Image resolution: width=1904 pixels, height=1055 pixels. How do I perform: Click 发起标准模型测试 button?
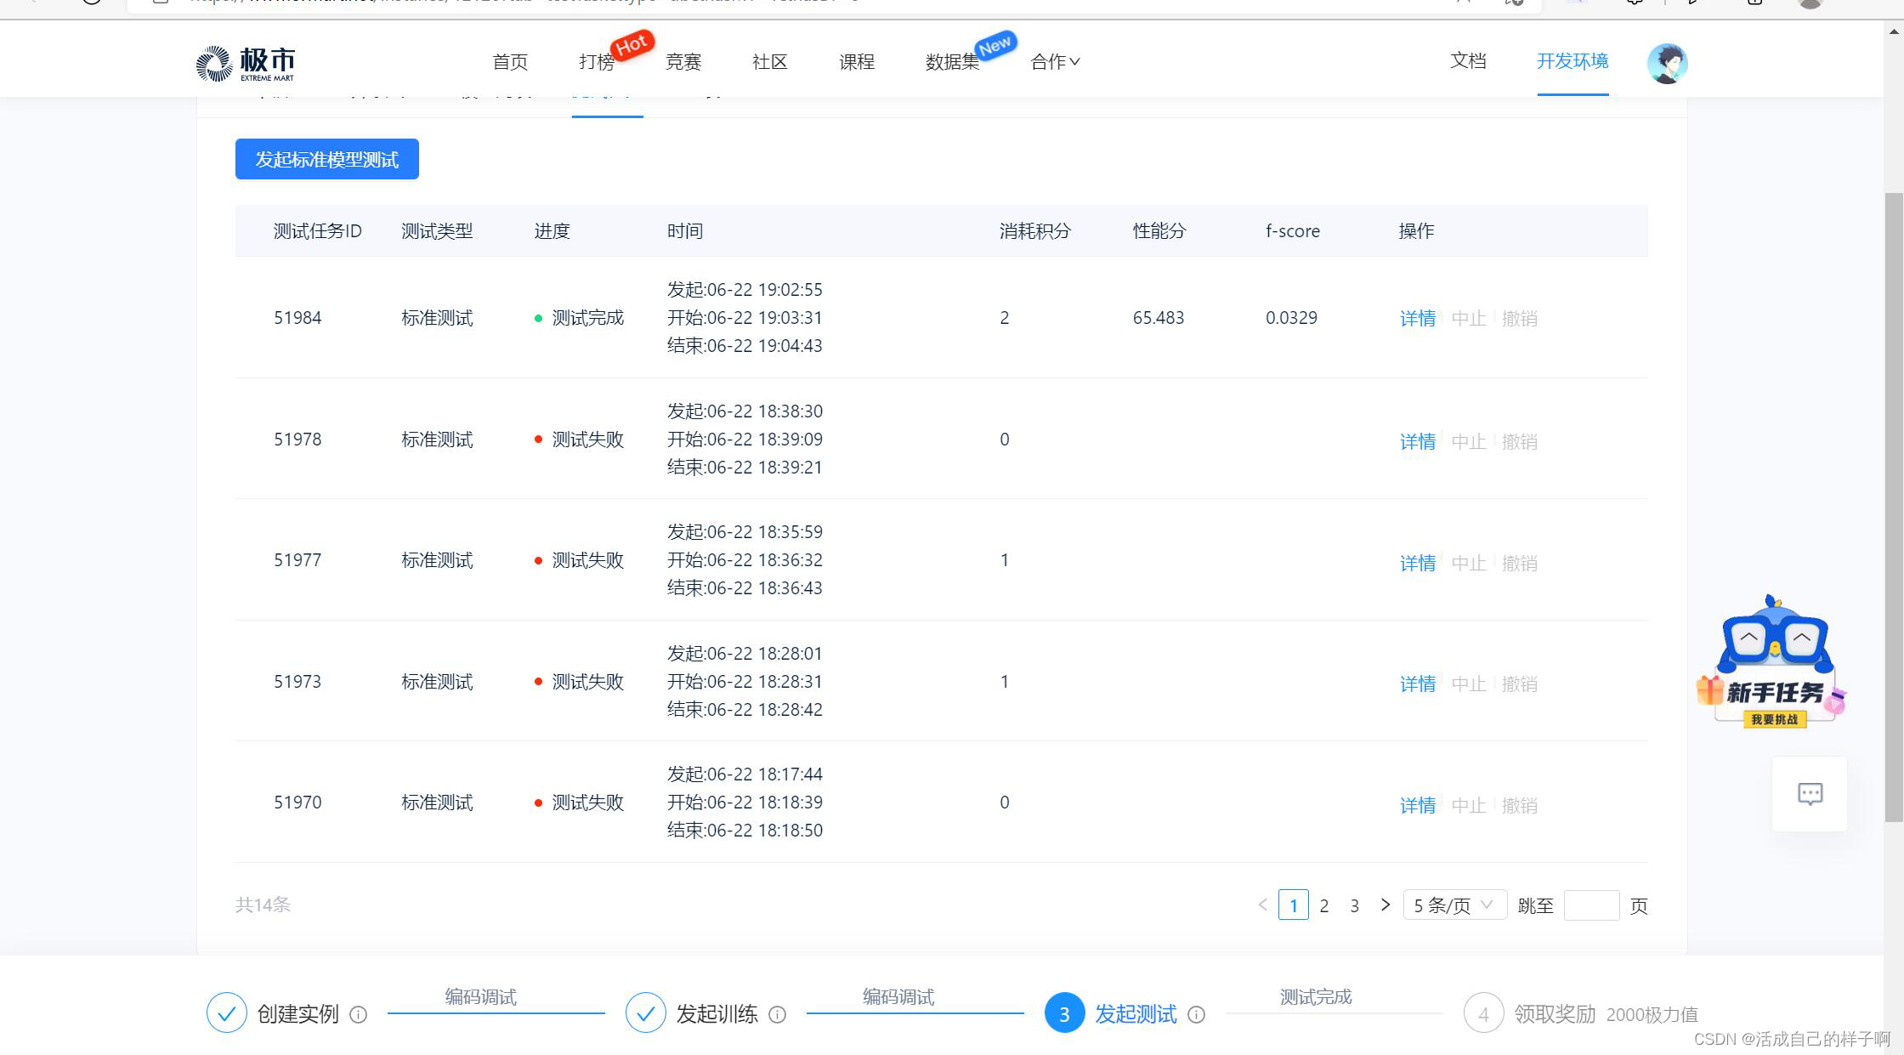pyautogui.click(x=326, y=159)
